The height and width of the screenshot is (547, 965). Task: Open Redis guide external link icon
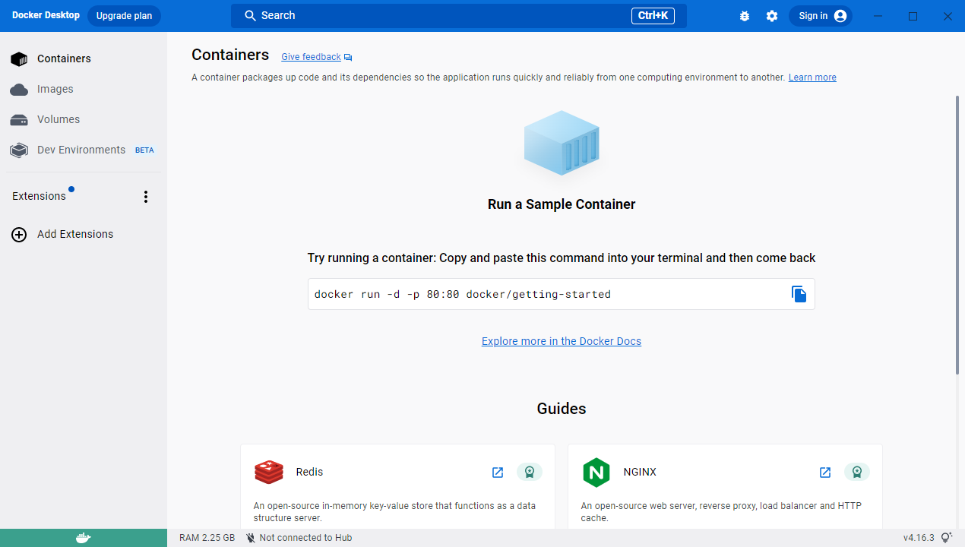coord(498,473)
